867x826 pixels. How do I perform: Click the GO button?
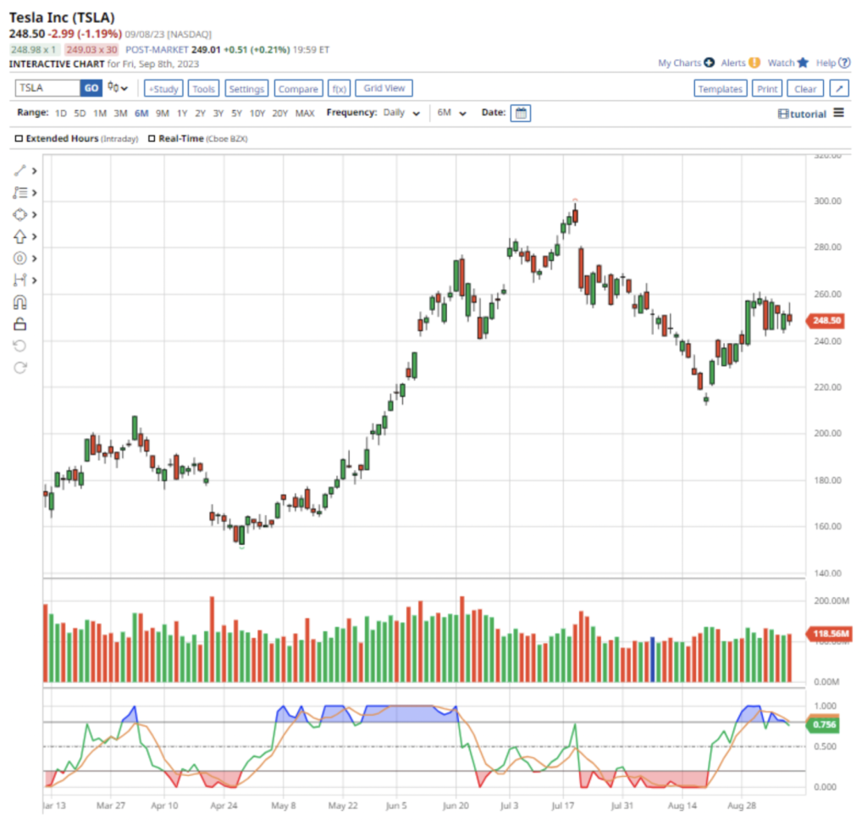tap(91, 88)
